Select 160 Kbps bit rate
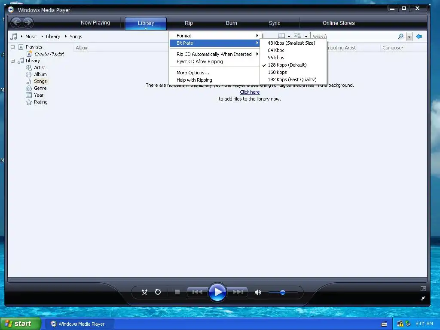Viewport: 440px width, 330px height. click(x=293, y=72)
